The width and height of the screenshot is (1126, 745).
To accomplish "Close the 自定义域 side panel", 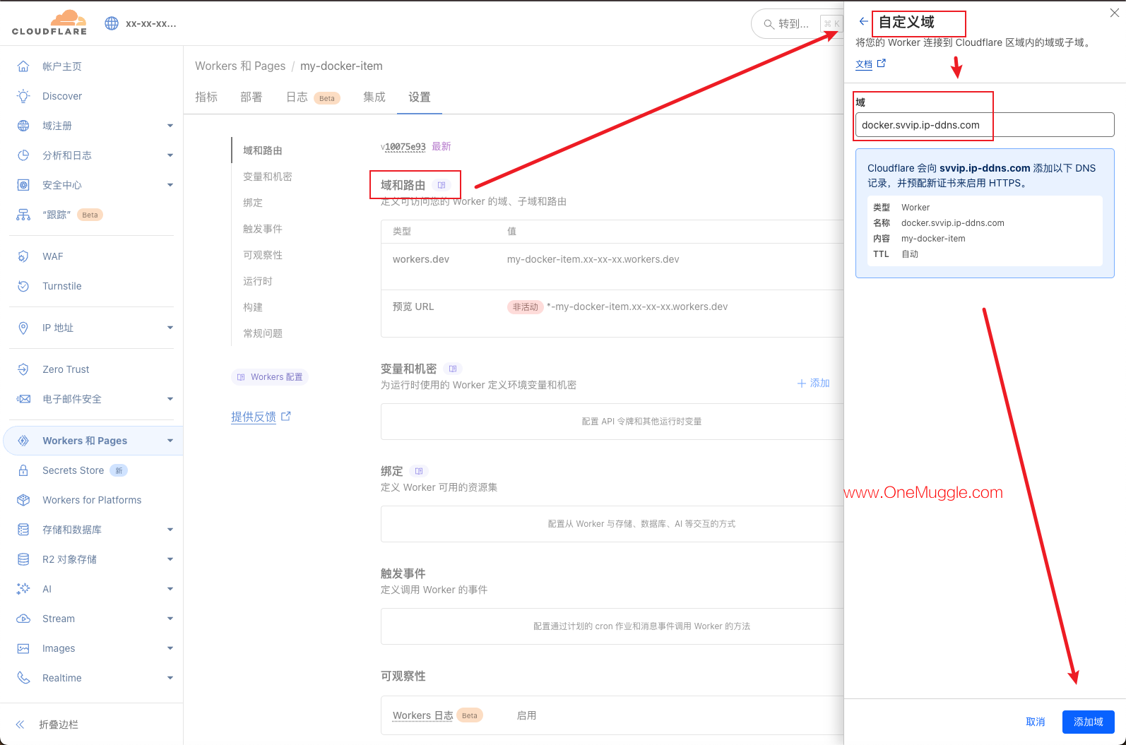I will [1115, 13].
